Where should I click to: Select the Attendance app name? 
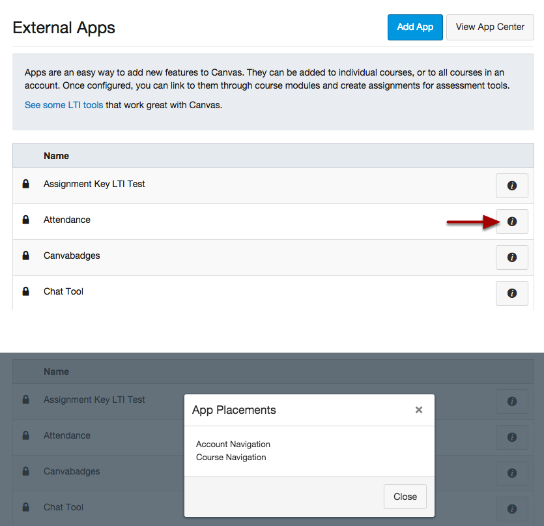[x=66, y=220]
